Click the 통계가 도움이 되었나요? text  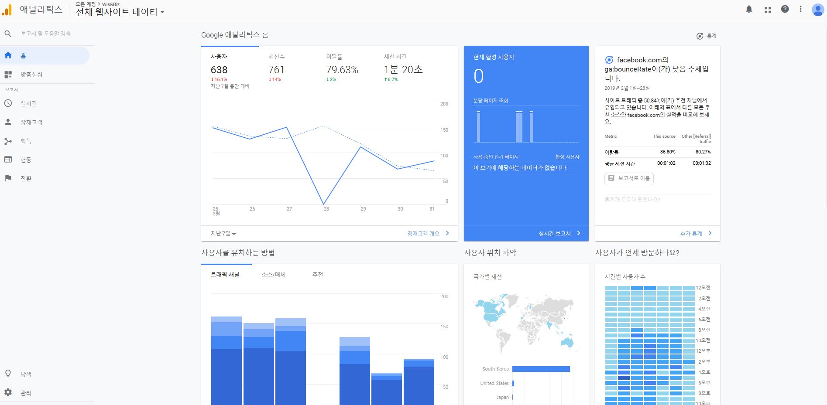coord(632,200)
